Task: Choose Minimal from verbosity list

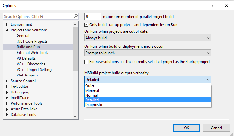Action: [148, 91]
